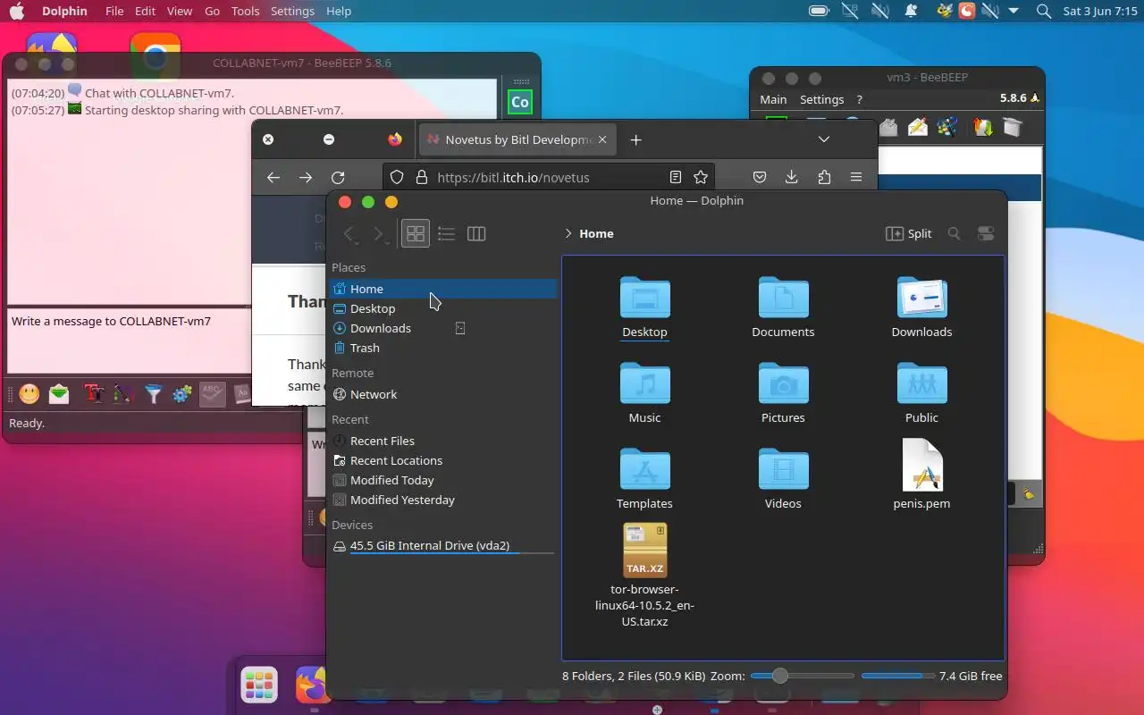The width and height of the screenshot is (1144, 715).
Task: Open Firefox downloads panel
Action: (792, 177)
